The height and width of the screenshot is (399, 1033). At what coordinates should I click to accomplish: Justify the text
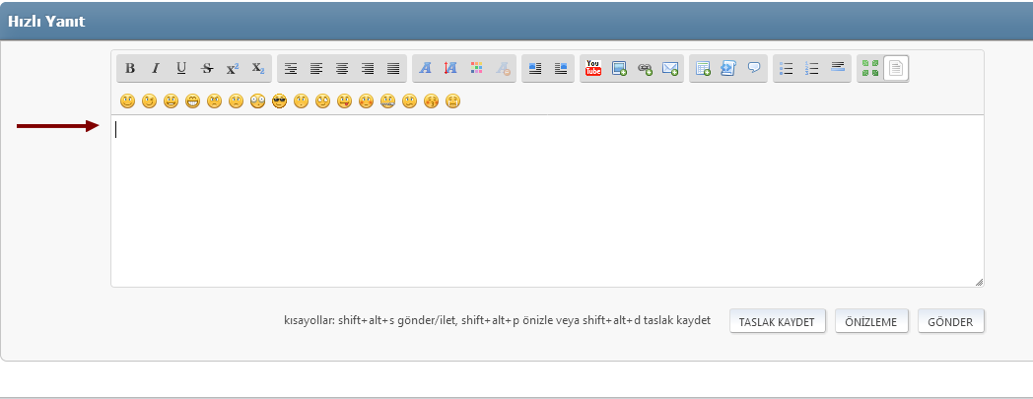[x=393, y=68]
